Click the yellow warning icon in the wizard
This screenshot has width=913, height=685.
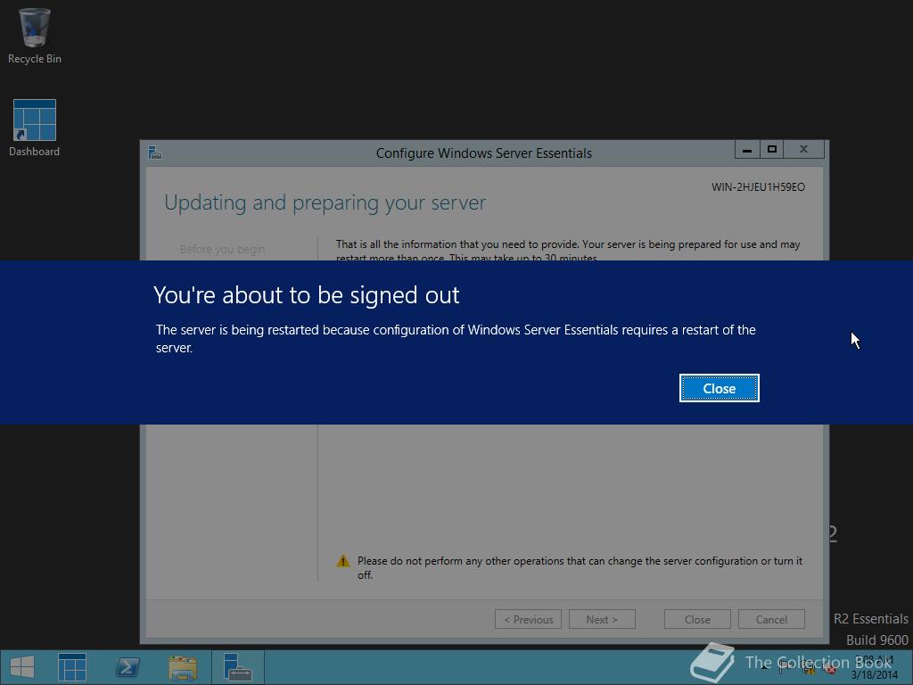coord(343,561)
